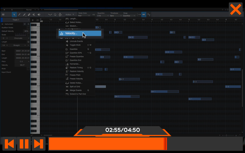Toggle the track Mute M button
The height and width of the screenshot is (153, 245).
coord(25,24)
